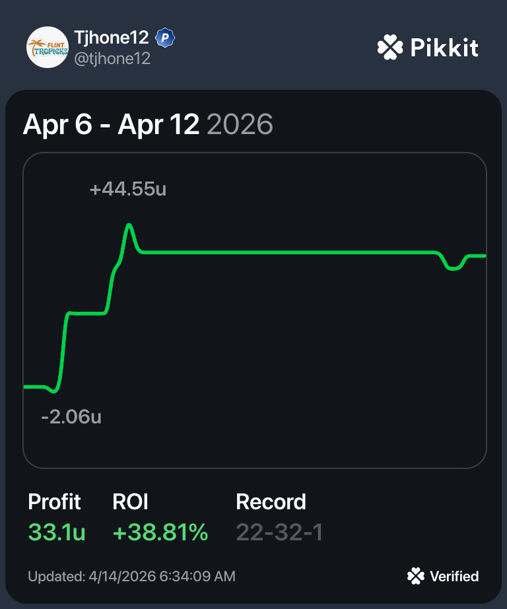Click the +44.55u peak label
507x609 pixels.
[x=127, y=190]
